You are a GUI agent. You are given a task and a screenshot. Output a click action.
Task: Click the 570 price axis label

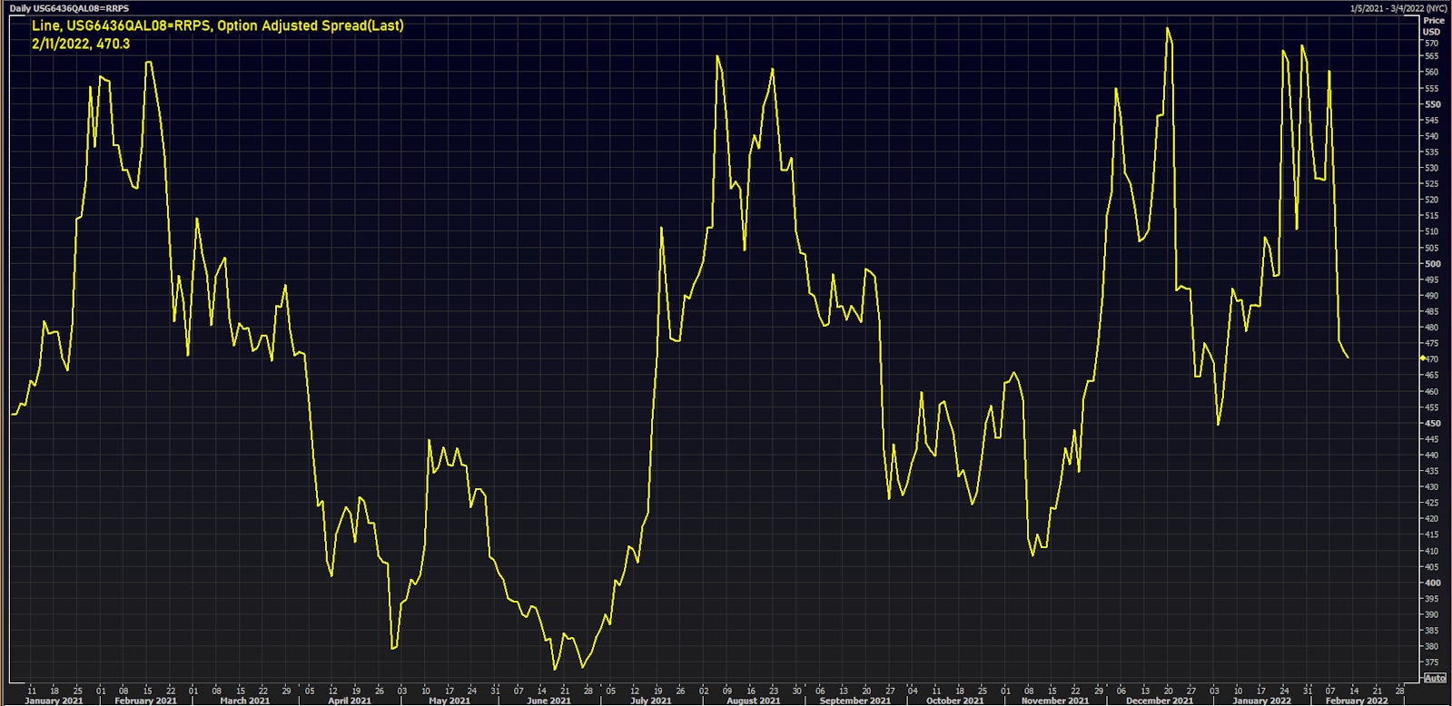tap(1432, 43)
